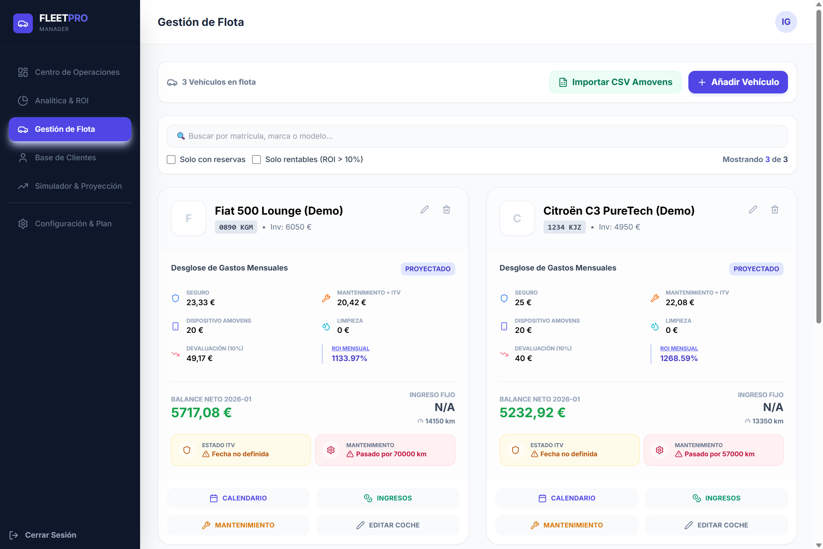
Task: Click the wrench icon on Fiat MANTENIMIENTO button
Action: coord(206,525)
